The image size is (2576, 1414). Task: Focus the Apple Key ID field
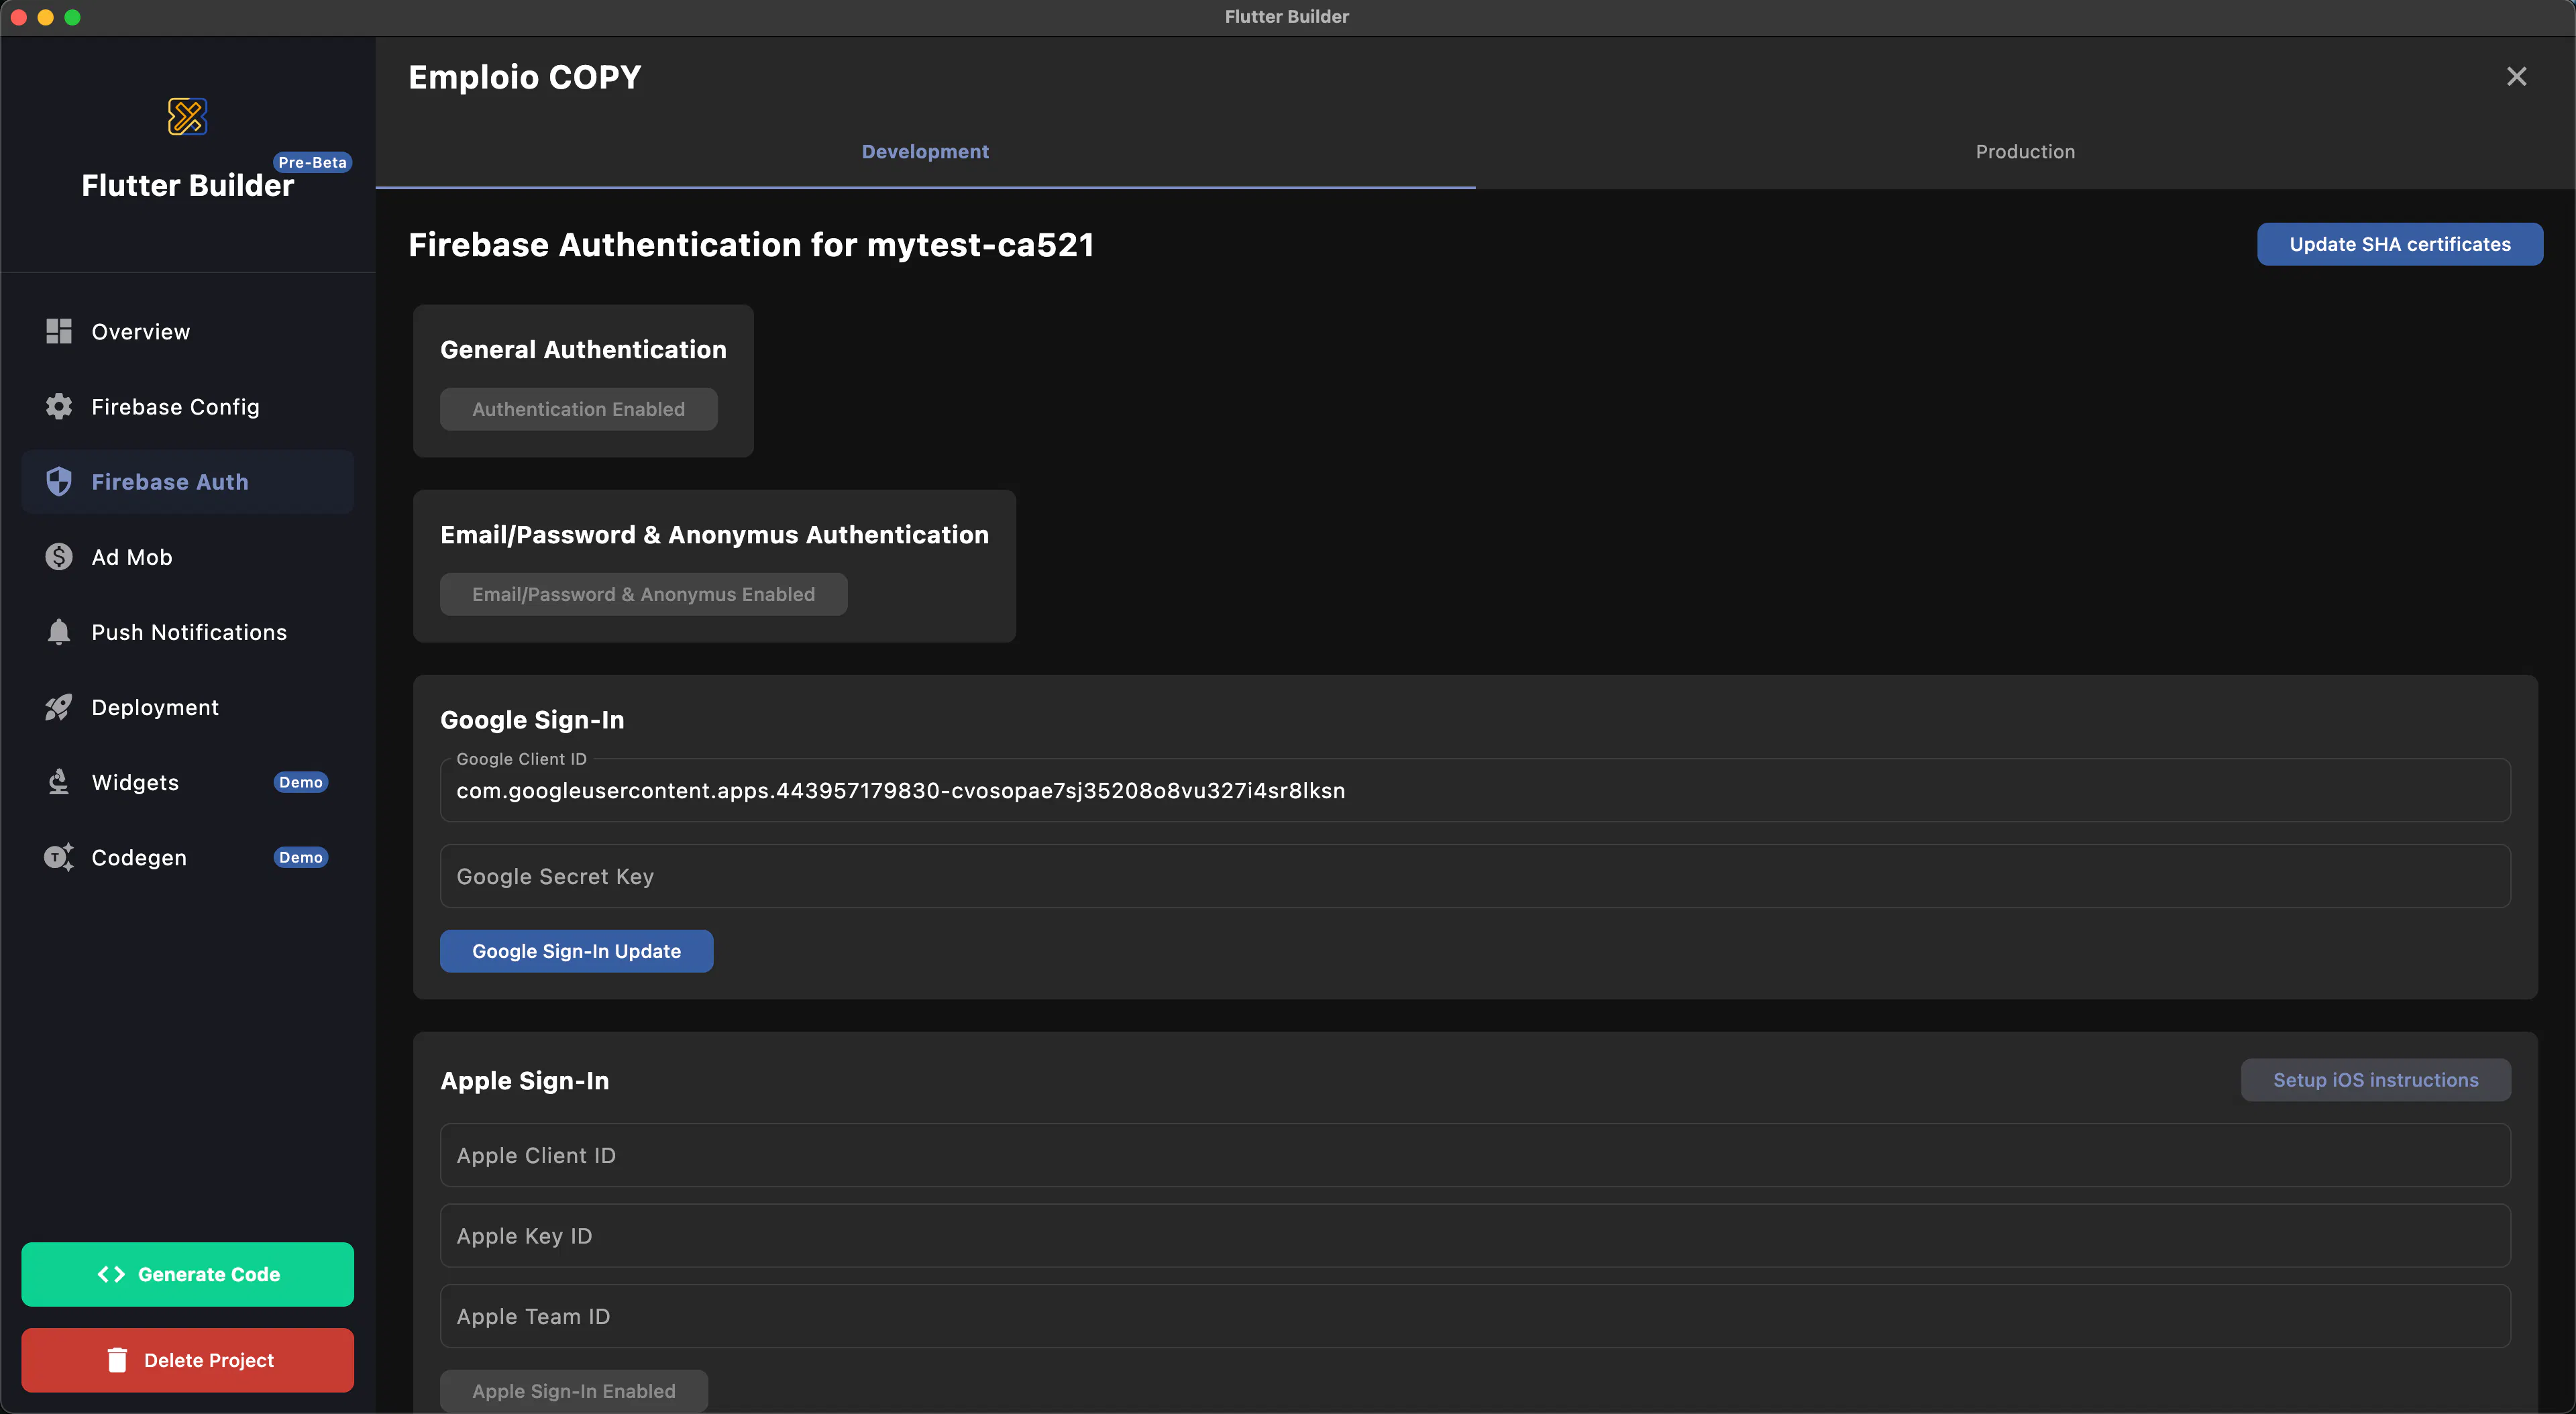click(x=1475, y=1236)
